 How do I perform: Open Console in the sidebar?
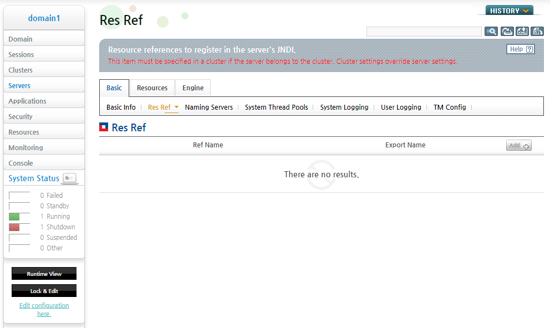[x=44, y=163]
